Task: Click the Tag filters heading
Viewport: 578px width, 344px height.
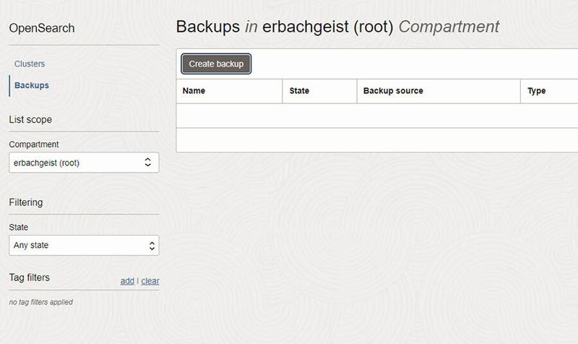Action: click(x=30, y=278)
